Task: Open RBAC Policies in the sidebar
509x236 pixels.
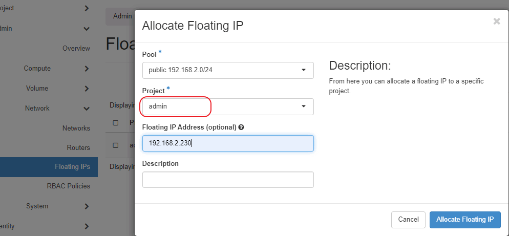Action: pyautogui.click(x=68, y=186)
